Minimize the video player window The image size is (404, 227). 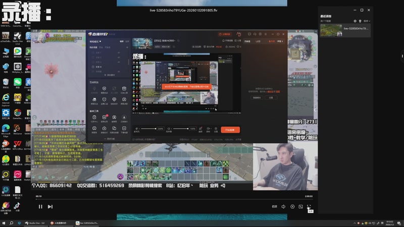click(355, 10)
